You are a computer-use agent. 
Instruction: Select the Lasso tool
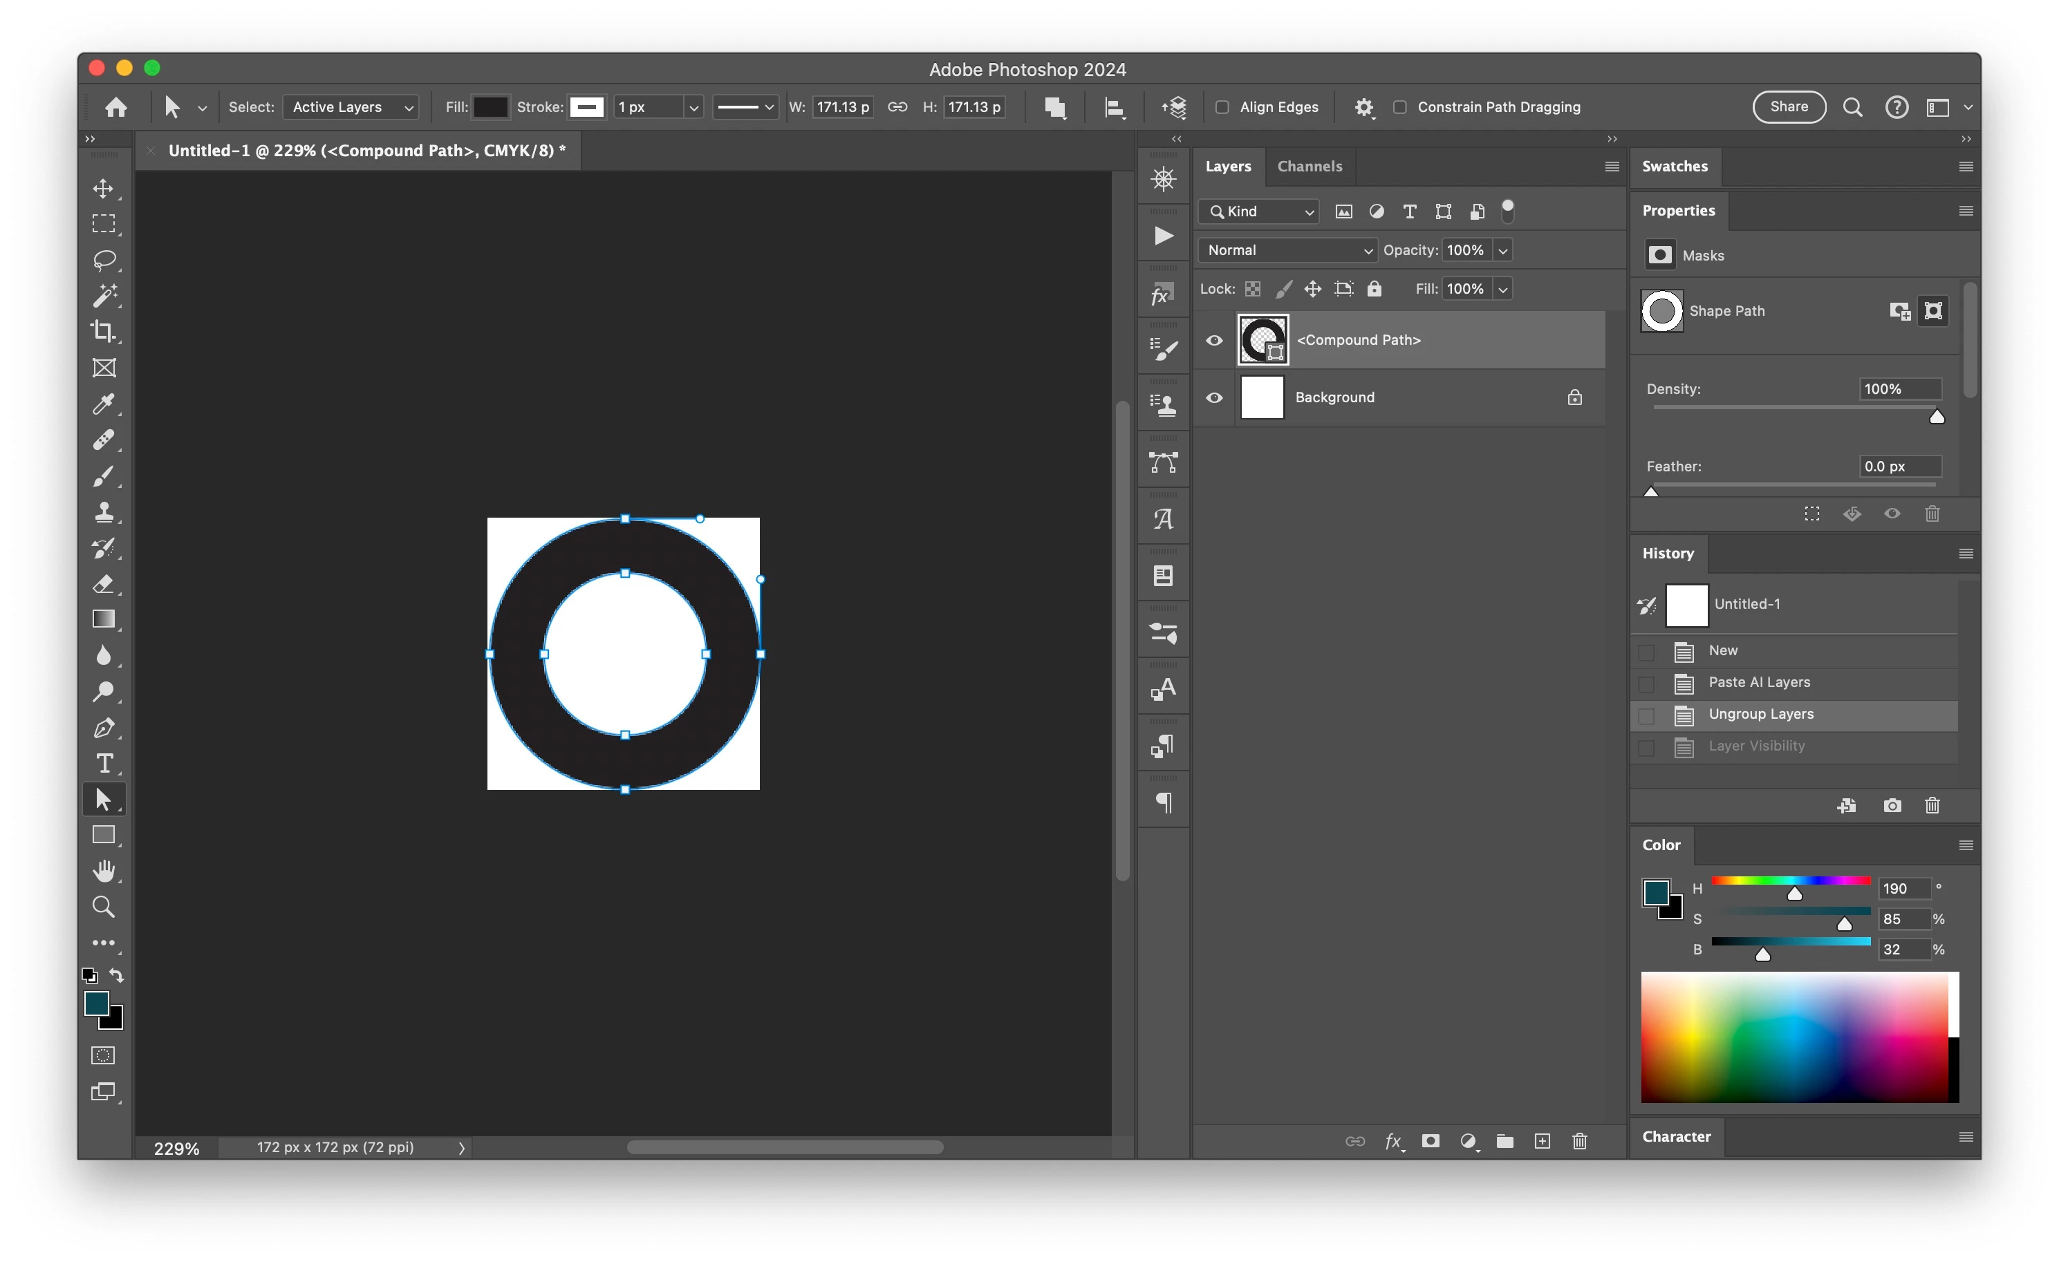104,260
